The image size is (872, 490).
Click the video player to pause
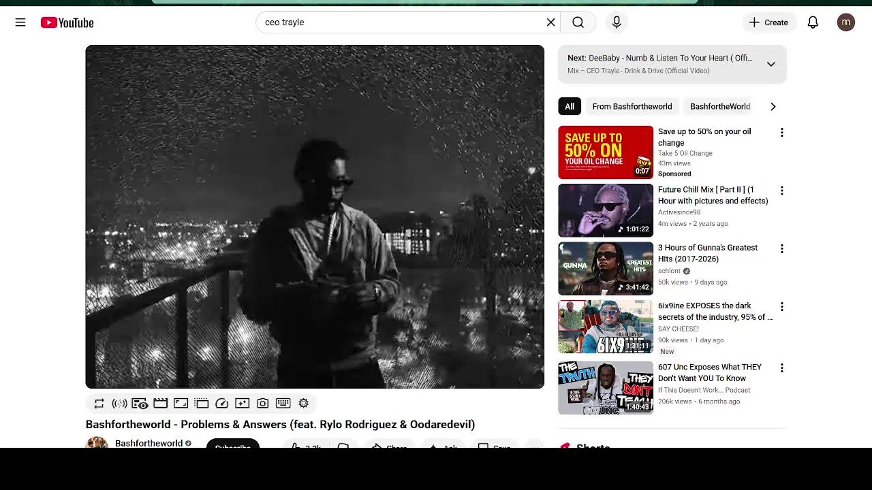point(315,216)
